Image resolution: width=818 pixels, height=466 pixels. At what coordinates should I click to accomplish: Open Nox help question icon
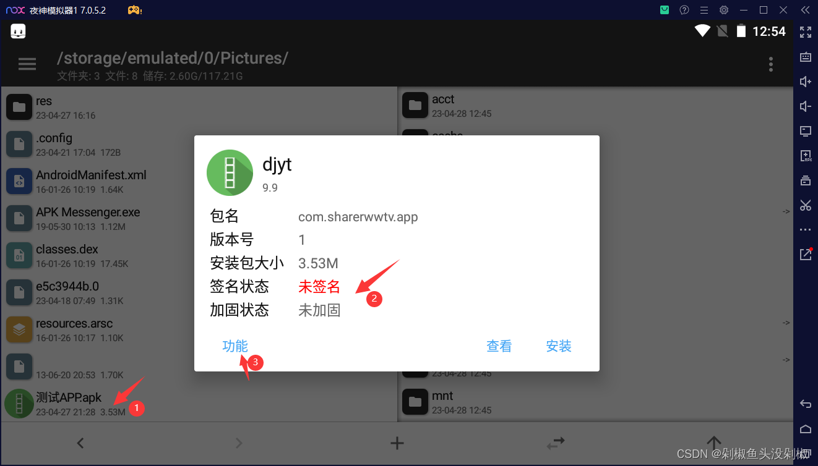[x=684, y=10]
